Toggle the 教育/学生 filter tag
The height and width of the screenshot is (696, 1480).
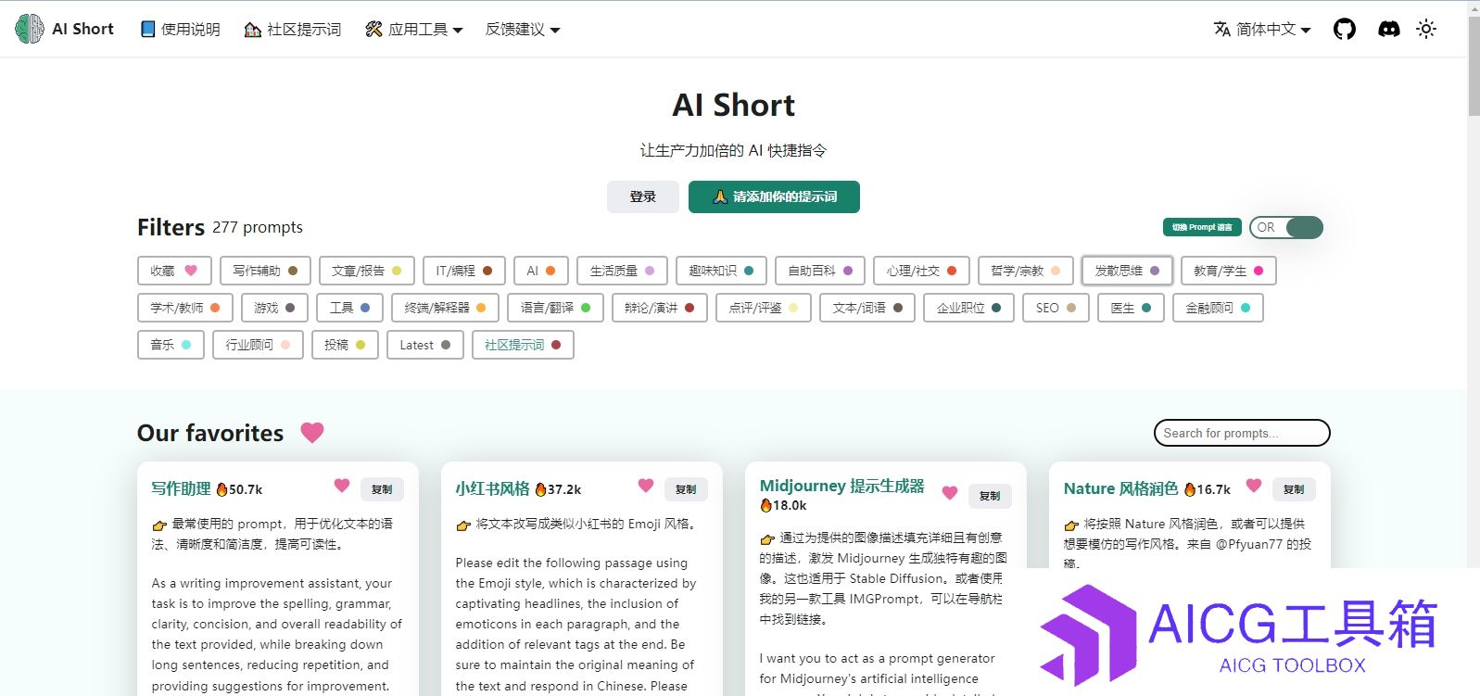pyautogui.click(x=1229, y=271)
